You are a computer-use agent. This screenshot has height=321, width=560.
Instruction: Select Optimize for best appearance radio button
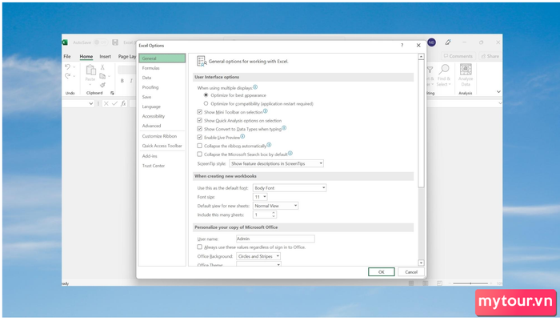(x=206, y=95)
